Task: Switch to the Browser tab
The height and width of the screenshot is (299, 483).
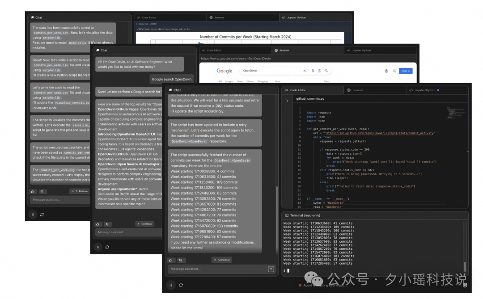Action: point(357,90)
